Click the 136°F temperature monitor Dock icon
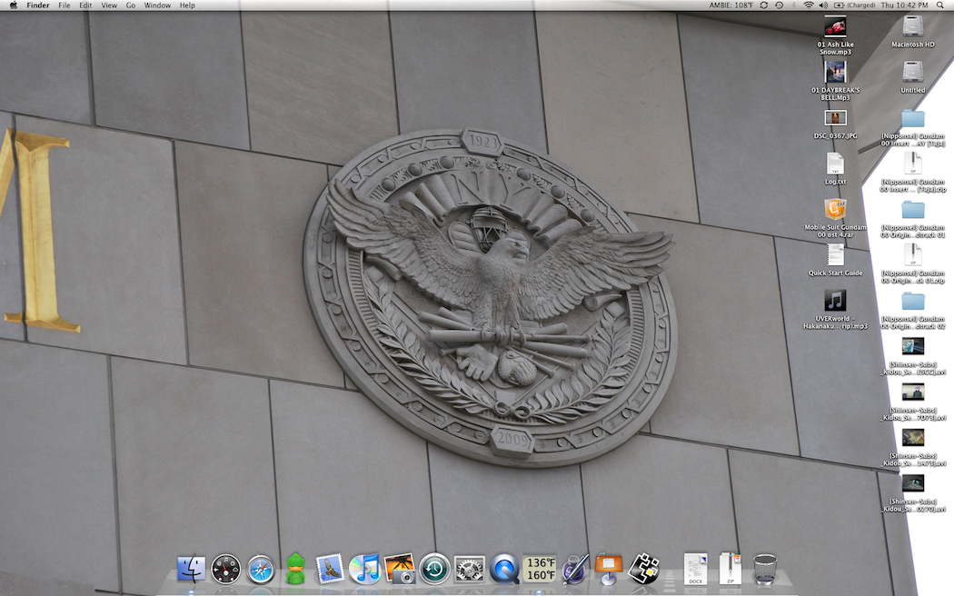This screenshot has height=596, width=954. (x=540, y=570)
